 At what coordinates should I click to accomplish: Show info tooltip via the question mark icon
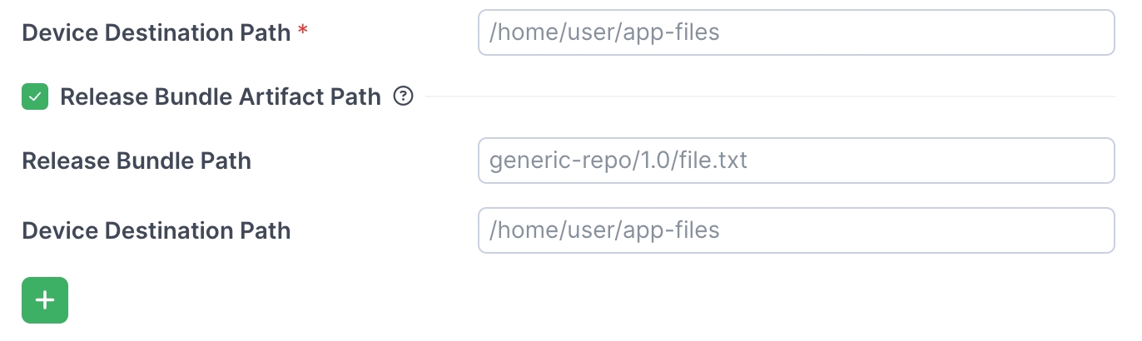click(404, 97)
